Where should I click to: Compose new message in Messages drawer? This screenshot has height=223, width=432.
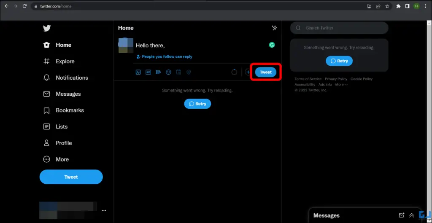(x=402, y=215)
